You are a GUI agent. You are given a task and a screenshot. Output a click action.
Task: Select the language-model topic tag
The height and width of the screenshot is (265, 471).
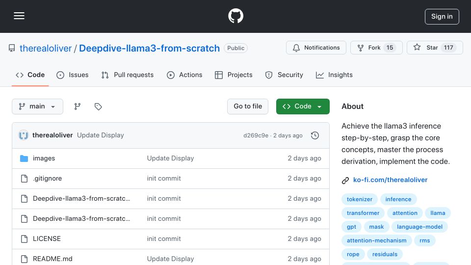[419, 227]
